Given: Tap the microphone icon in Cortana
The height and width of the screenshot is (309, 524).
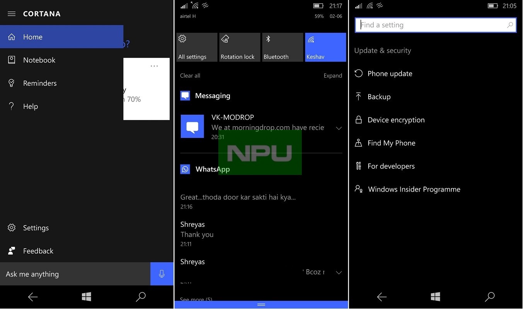Looking at the screenshot, I should pyautogui.click(x=162, y=273).
